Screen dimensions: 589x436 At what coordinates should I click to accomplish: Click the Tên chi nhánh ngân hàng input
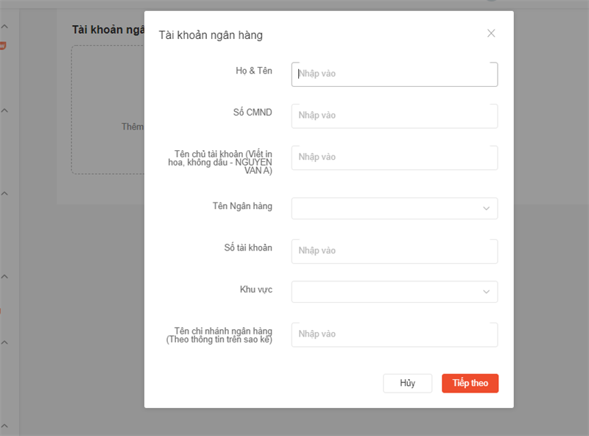[395, 334]
